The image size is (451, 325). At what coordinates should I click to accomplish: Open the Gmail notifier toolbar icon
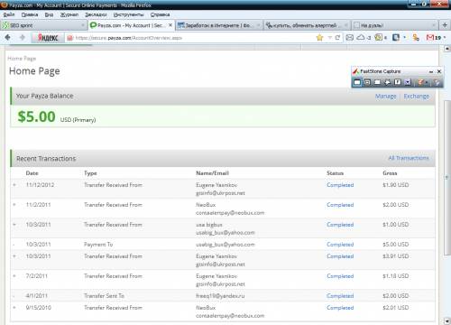(433, 38)
